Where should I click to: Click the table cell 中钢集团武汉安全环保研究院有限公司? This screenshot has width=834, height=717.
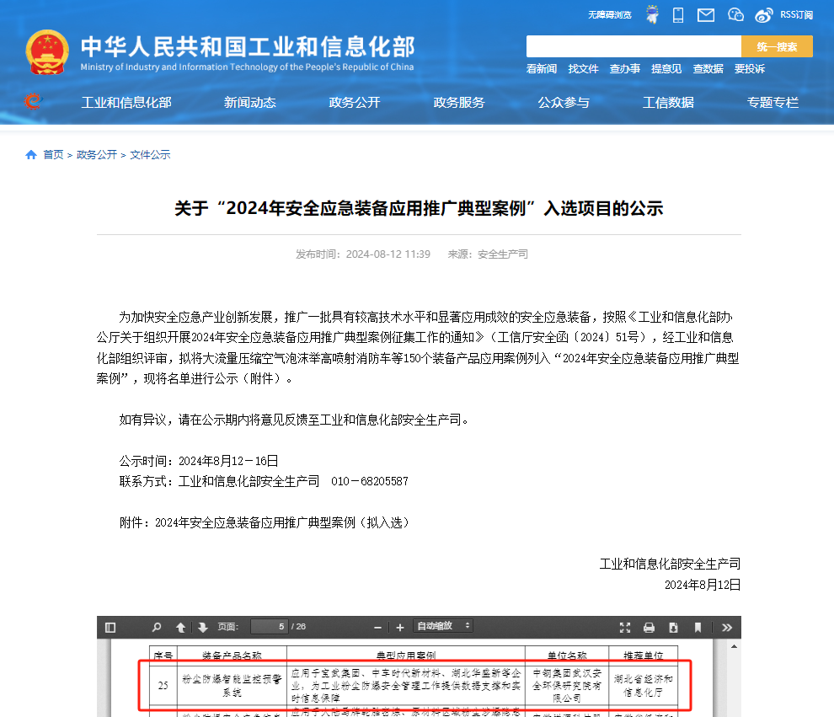567,686
